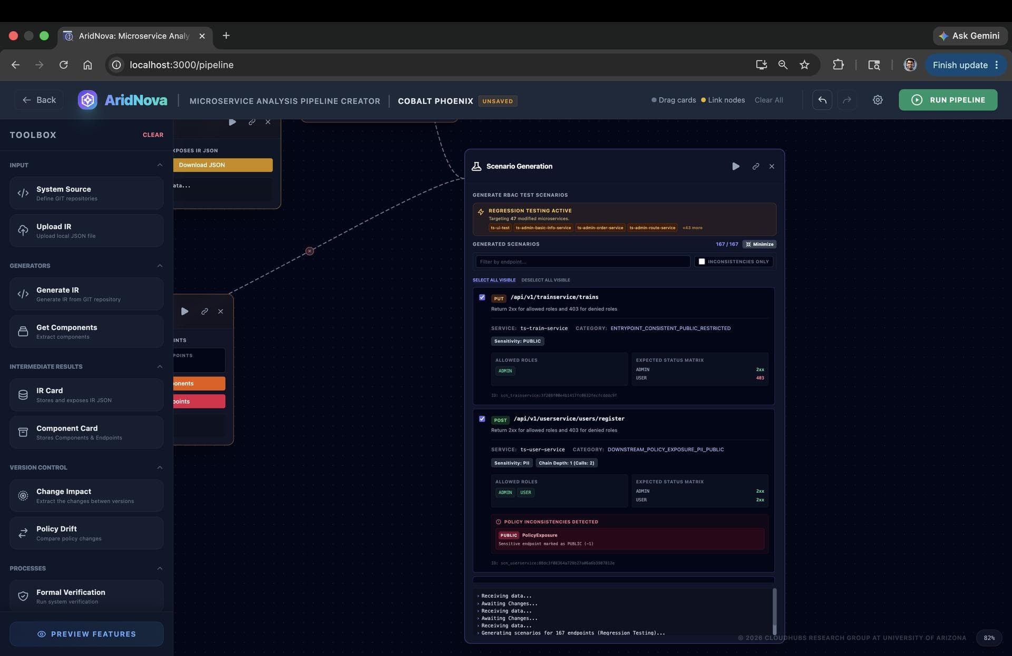This screenshot has width=1012, height=656.
Task: Click the browser zoom magnifier icon
Action: click(783, 65)
